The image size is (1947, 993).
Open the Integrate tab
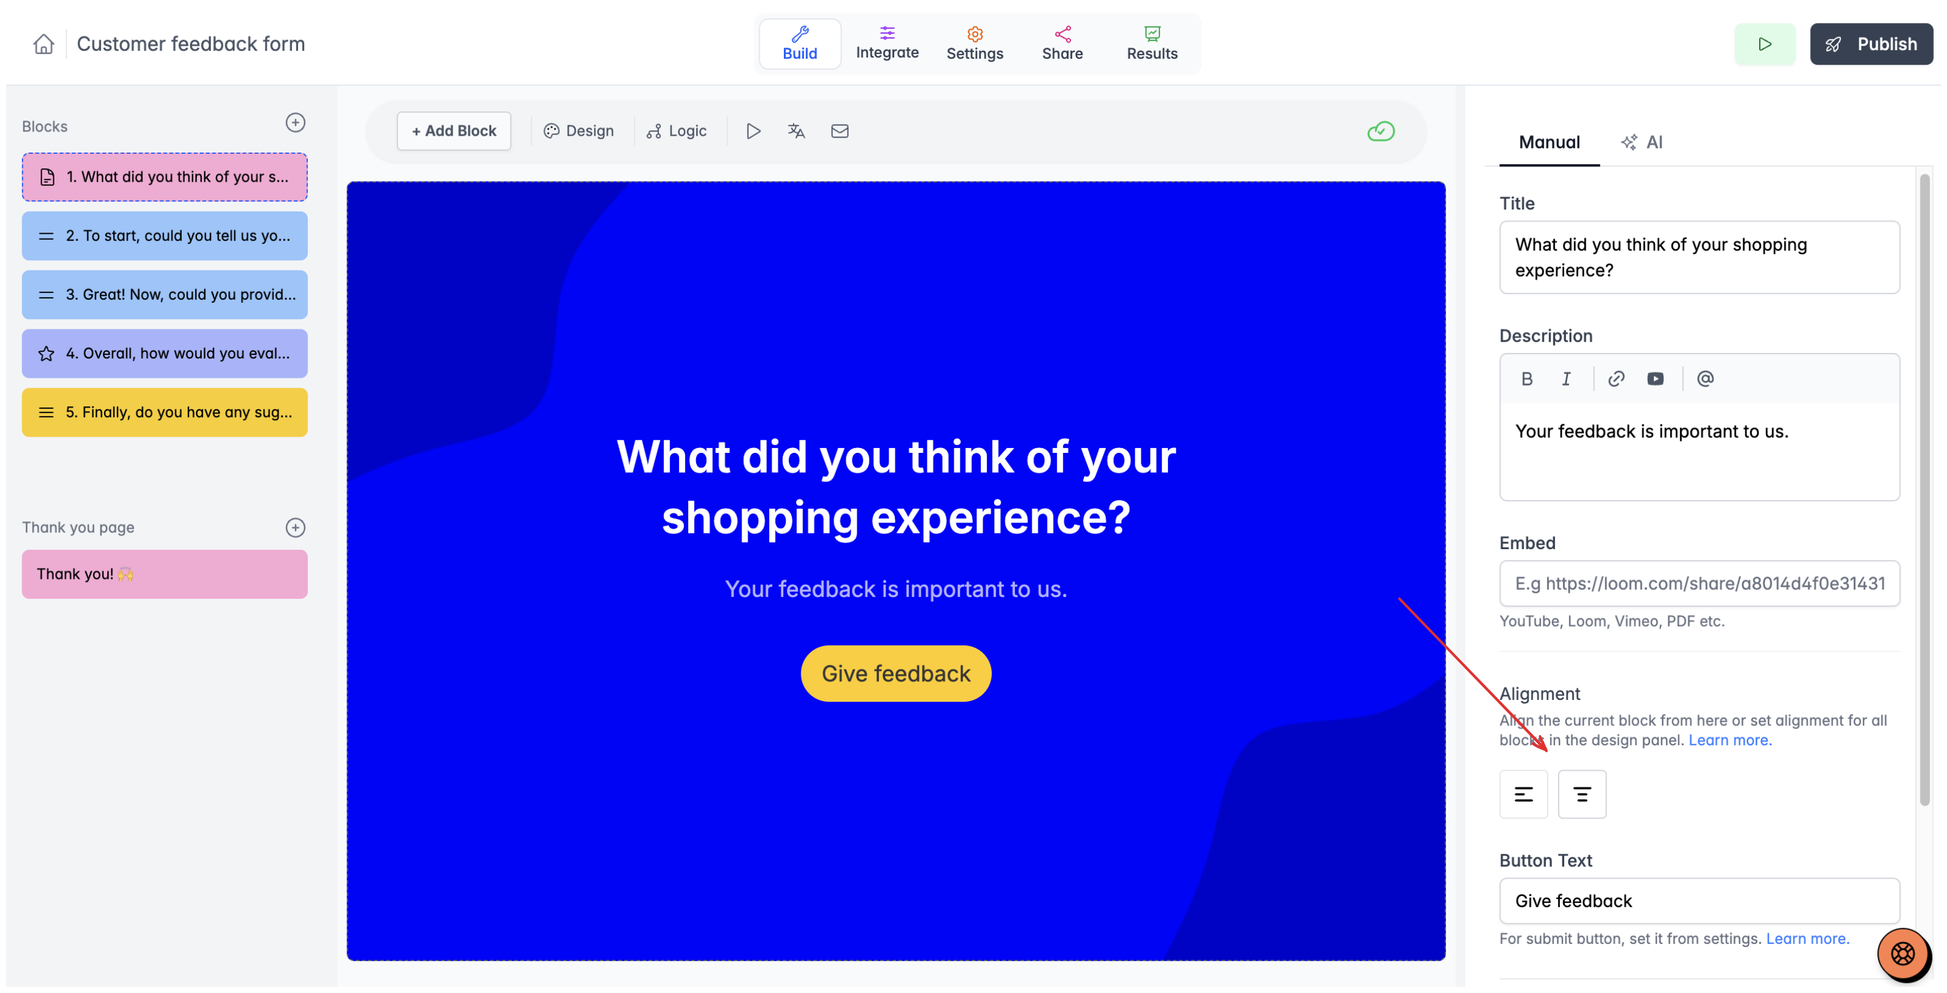887,44
